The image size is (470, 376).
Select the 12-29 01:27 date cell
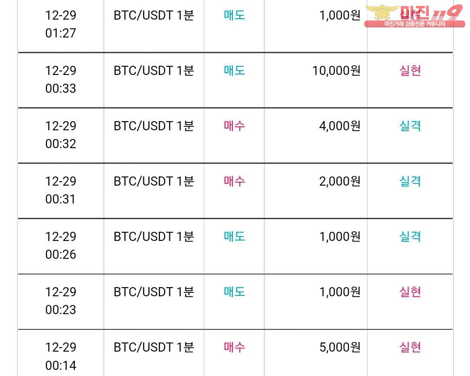click(61, 24)
